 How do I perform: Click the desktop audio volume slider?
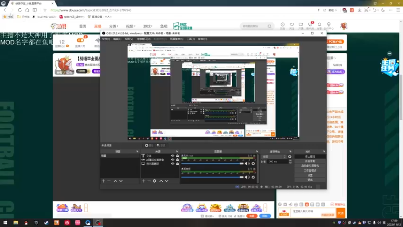(x=212, y=177)
